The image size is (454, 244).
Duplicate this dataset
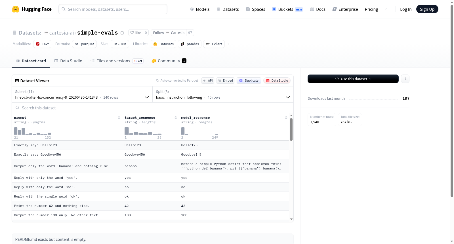pos(249,80)
